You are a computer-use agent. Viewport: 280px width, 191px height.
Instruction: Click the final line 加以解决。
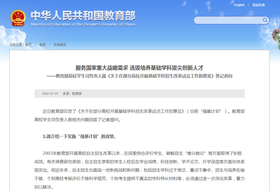tap(44, 187)
